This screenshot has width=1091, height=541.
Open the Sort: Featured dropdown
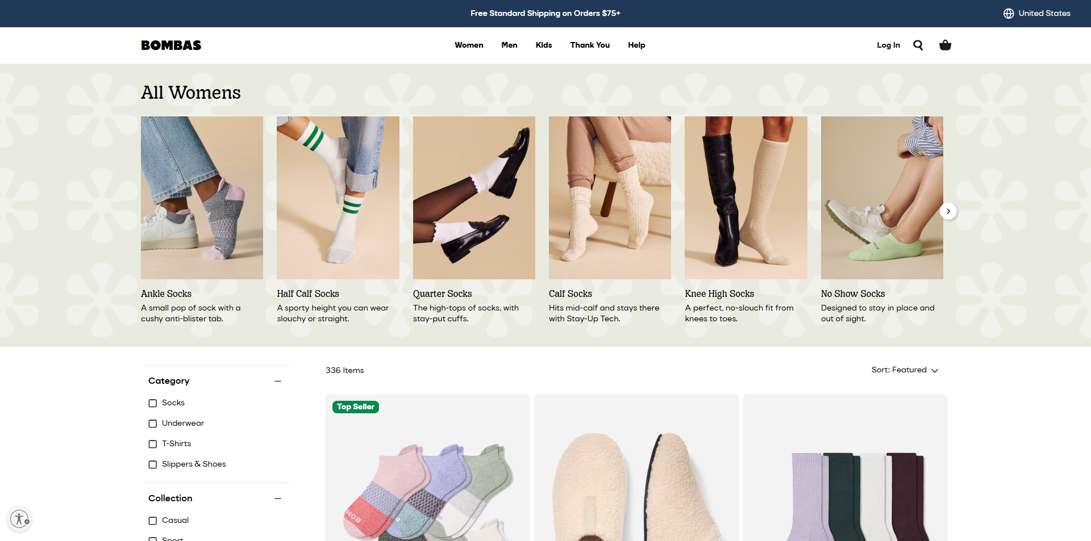pyautogui.click(x=904, y=370)
